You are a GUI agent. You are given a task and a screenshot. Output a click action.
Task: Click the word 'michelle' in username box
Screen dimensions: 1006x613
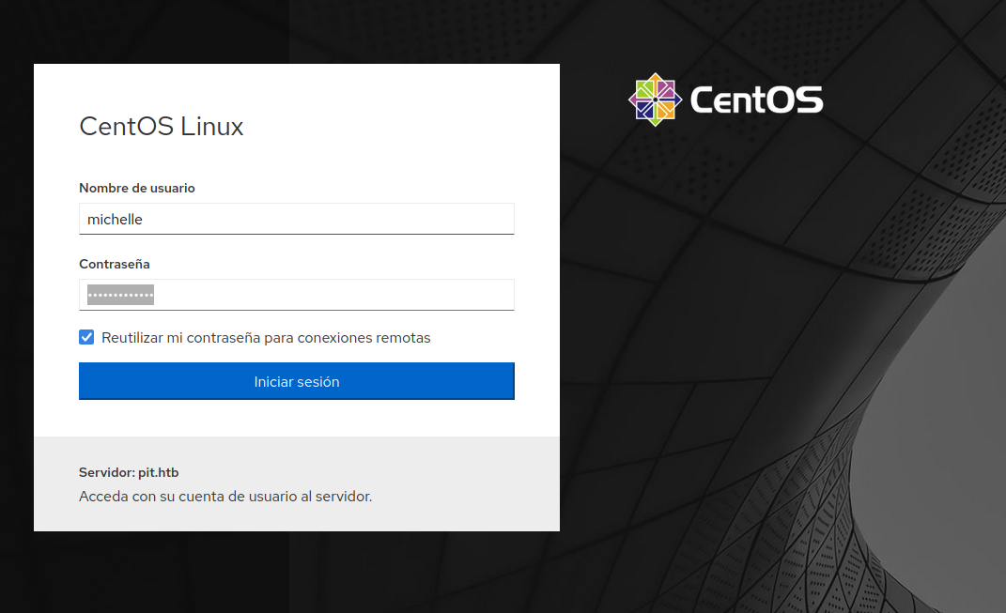[x=115, y=220]
